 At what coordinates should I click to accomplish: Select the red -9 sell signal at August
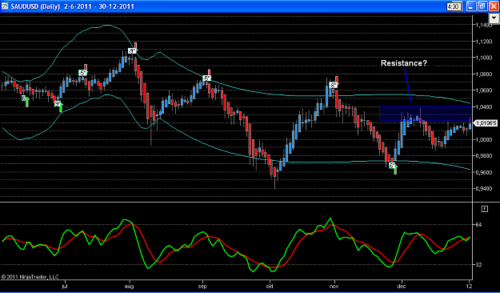tap(132, 50)
